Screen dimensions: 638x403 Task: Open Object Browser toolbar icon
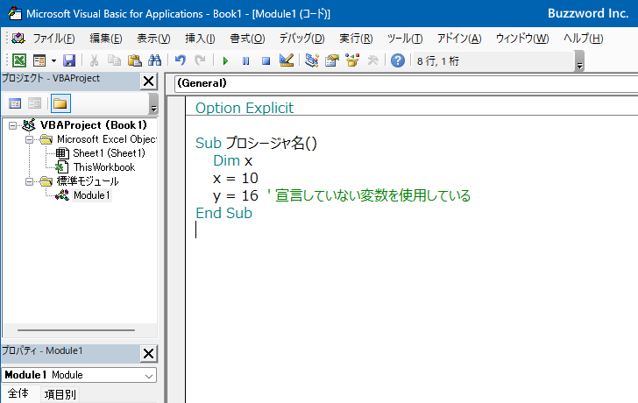(352, 60)
